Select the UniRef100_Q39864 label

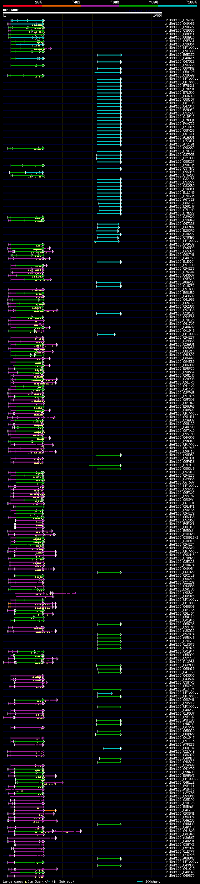tap(179, 44)
